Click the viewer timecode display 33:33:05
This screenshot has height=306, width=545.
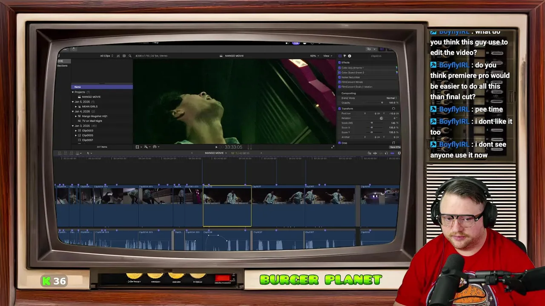233,147
